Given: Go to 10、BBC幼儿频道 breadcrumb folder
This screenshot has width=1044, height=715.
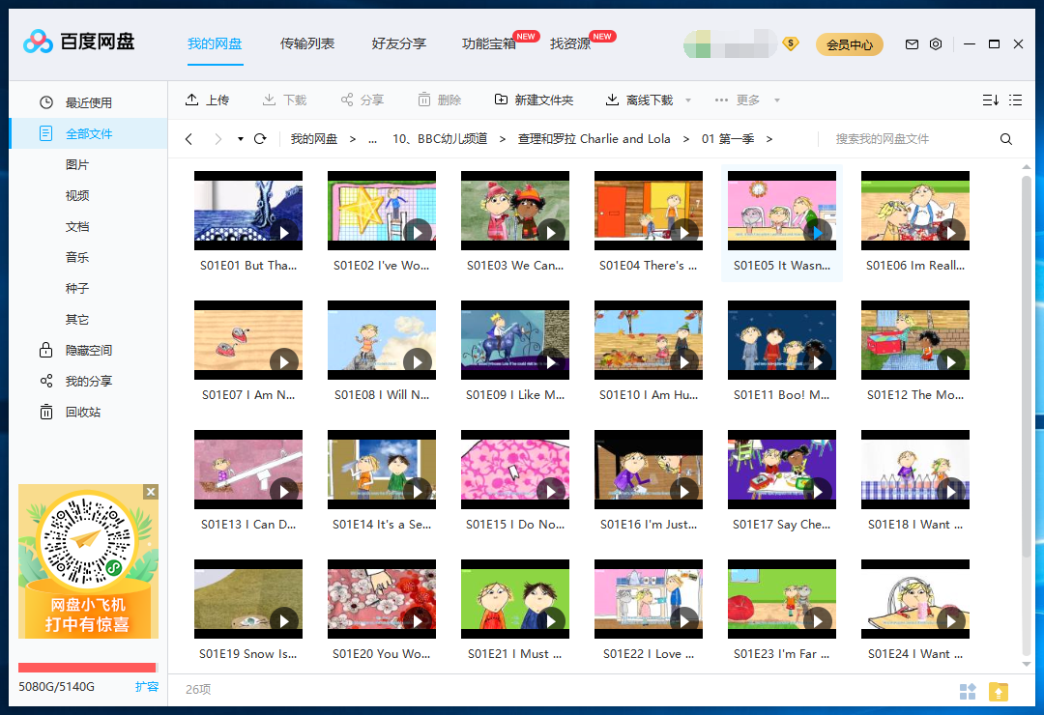Looking at the screenshot, I should 440,139.
